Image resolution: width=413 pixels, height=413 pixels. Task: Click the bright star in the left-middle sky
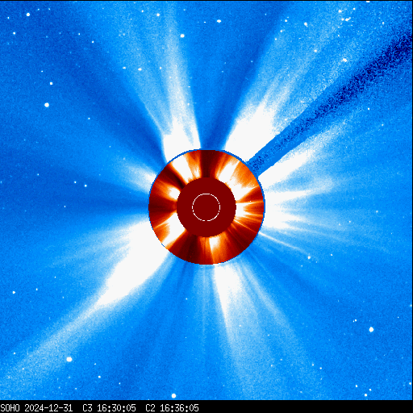click(x=47, y=105)
